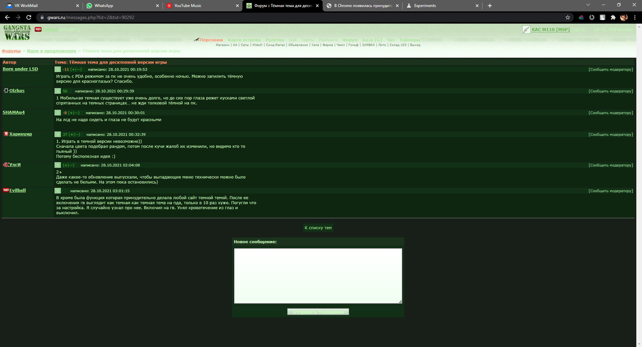Click the Gangsta Wars logo
The height and width of the screenshot is (347, 642).
tap(17, 33)
